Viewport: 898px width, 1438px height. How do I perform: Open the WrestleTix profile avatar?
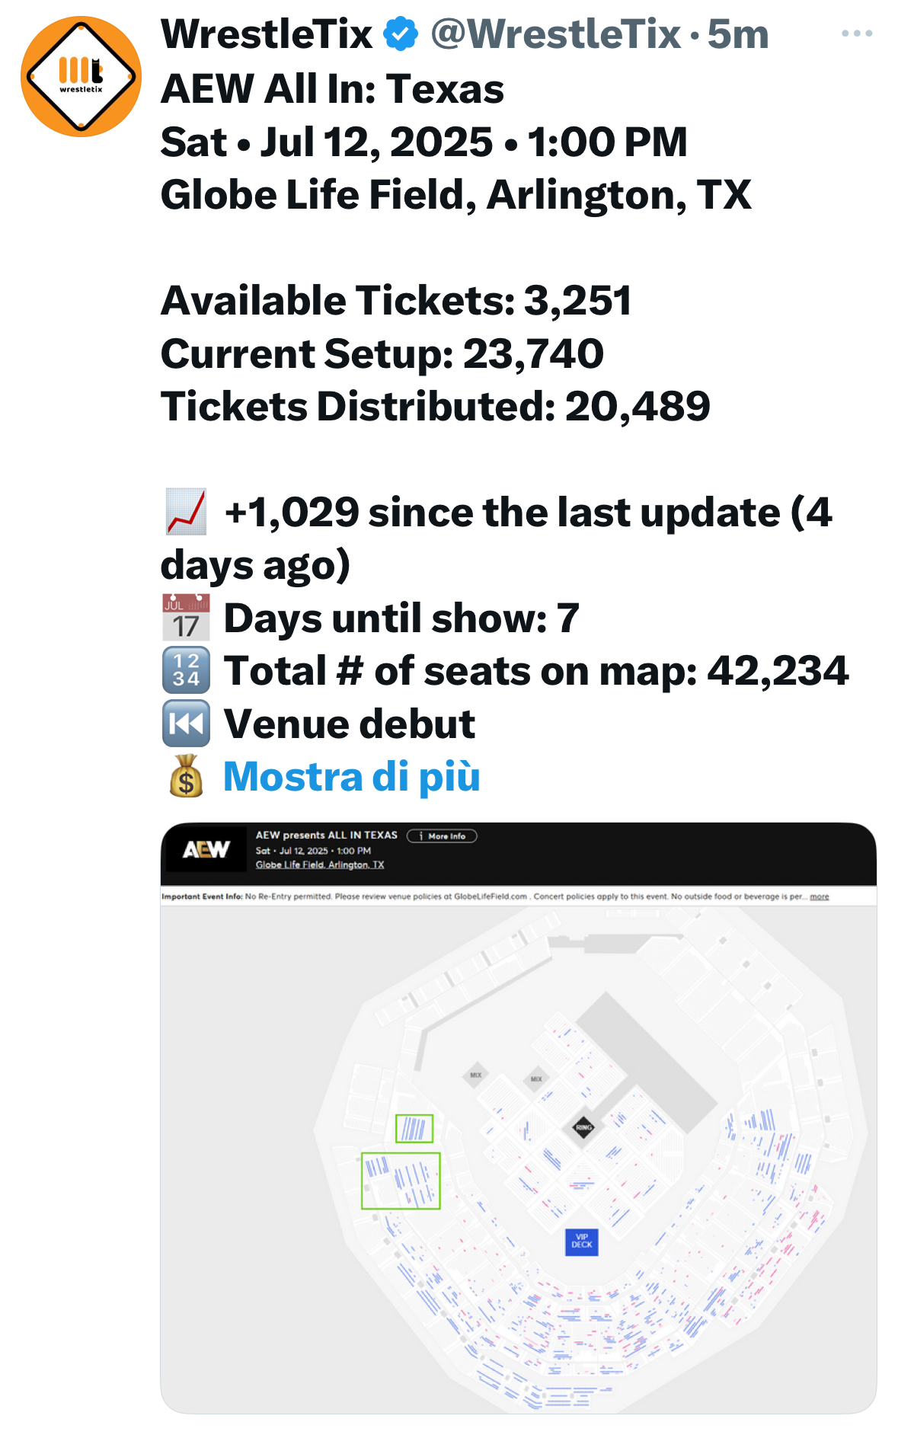point(81,76)
